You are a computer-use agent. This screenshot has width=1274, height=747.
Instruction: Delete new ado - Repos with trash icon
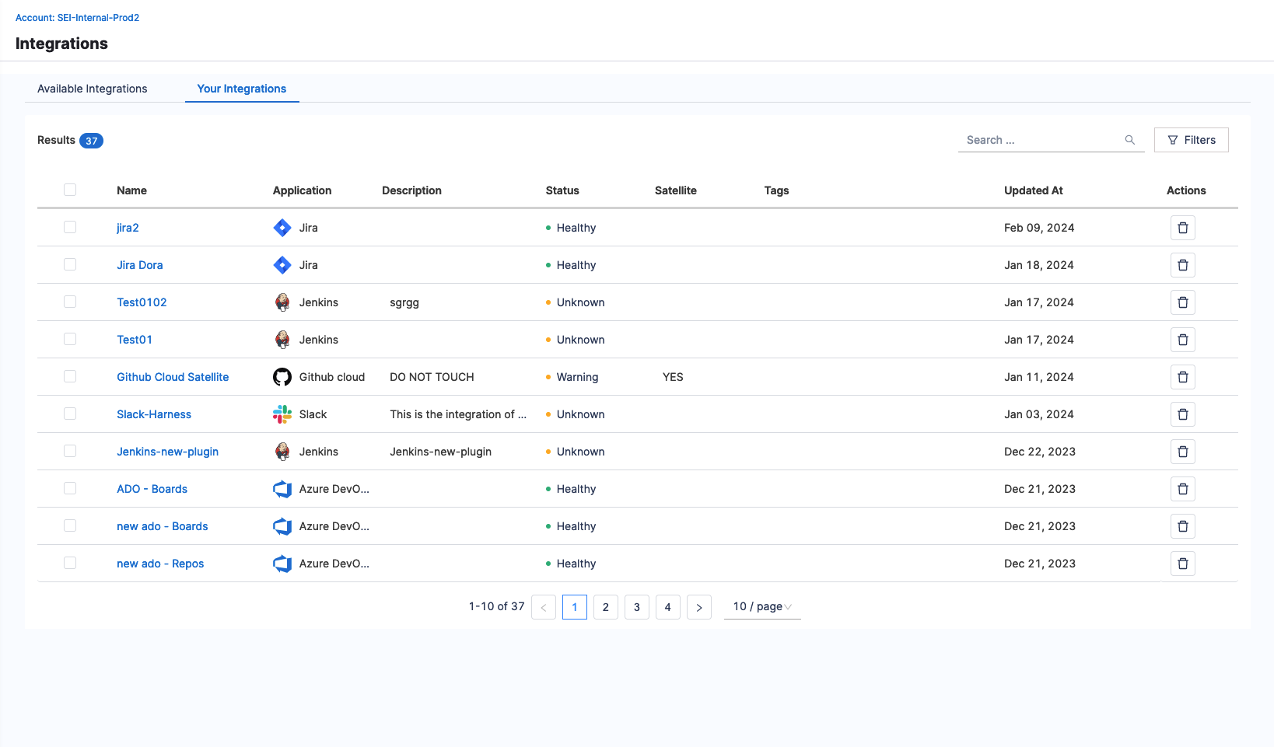tap(1182, 564)
